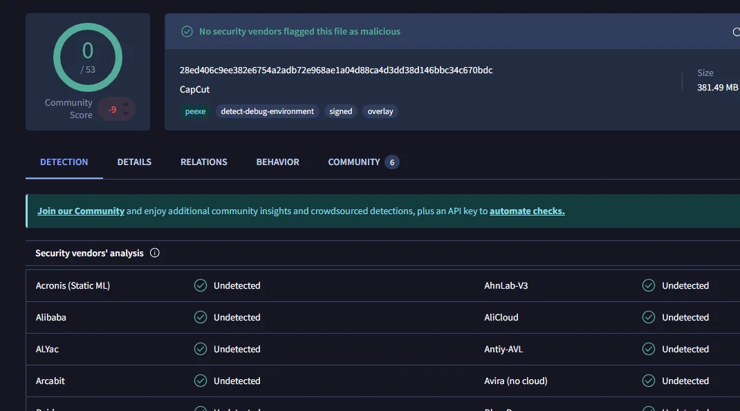The height and width of the screenshot is (411, 740).
Task: Open the DETAILS tab
Action: (x=134, y=162)
